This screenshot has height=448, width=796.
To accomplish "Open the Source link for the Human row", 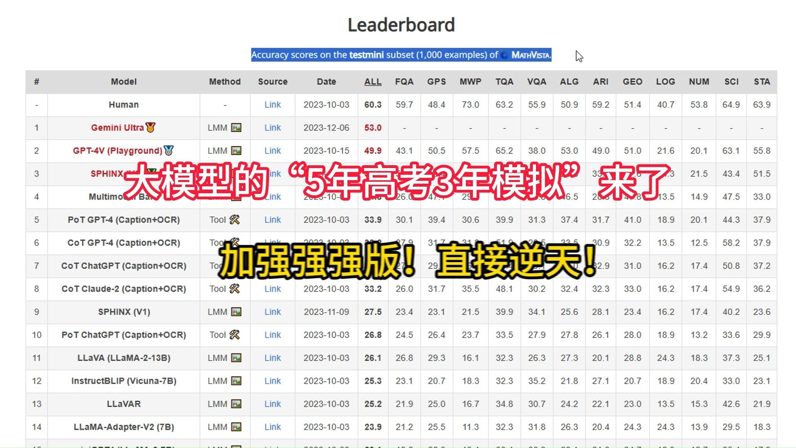I will tap(272, 105).
